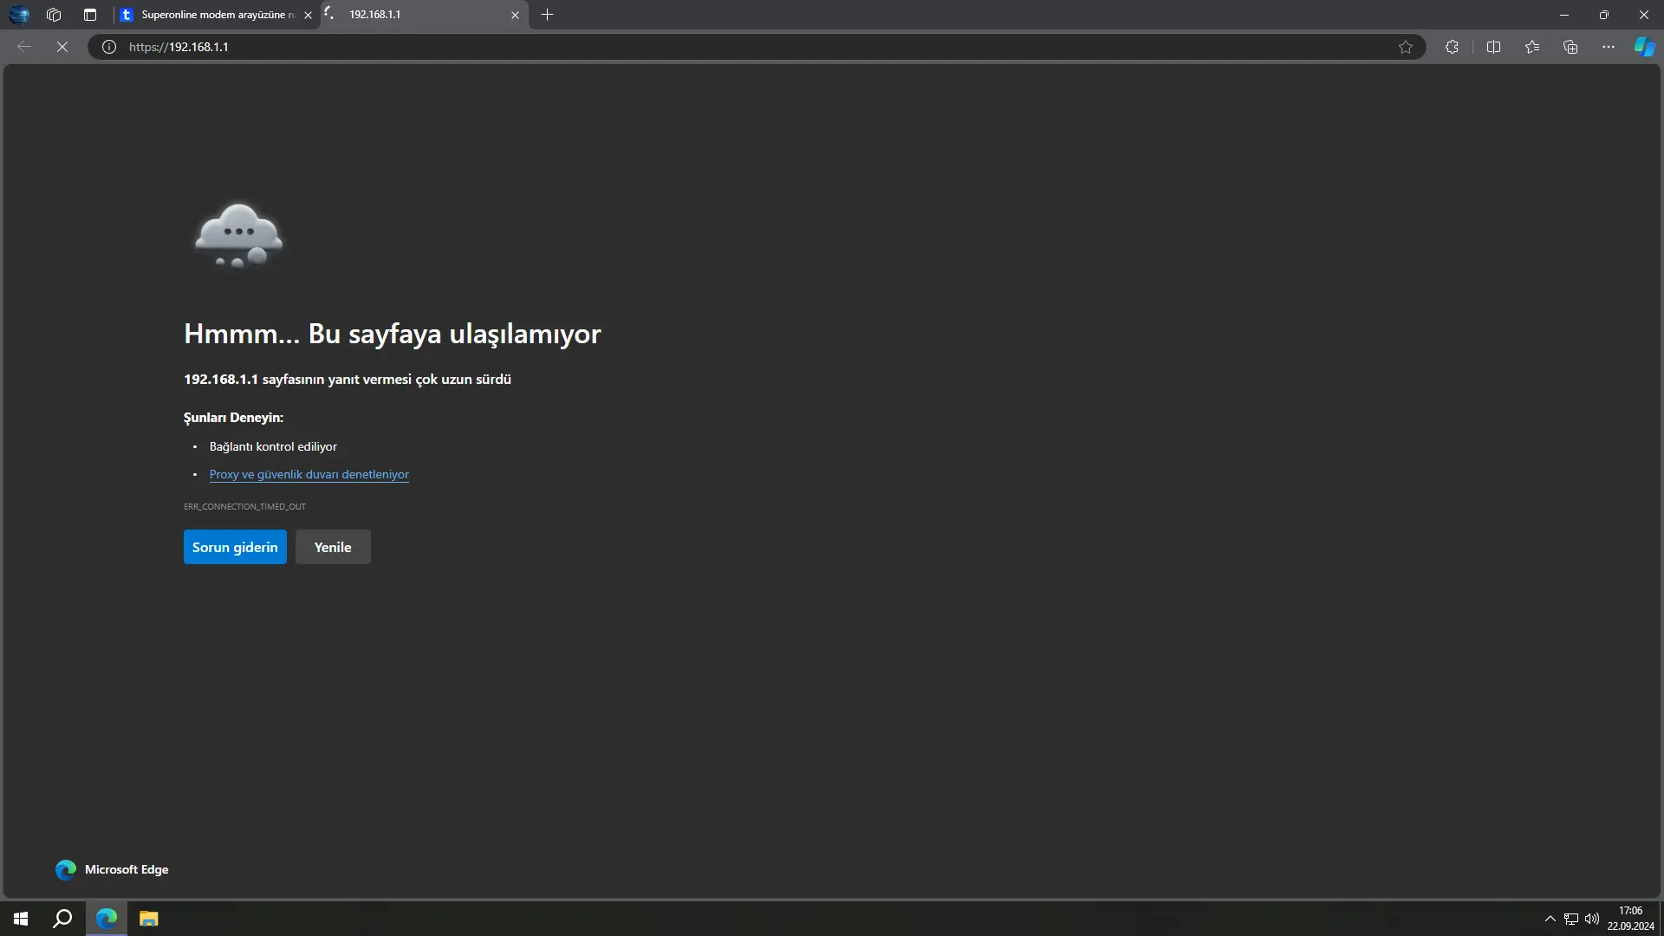Toggle split screen view
Viewport: 1664px width, 936px height.
1493,47
